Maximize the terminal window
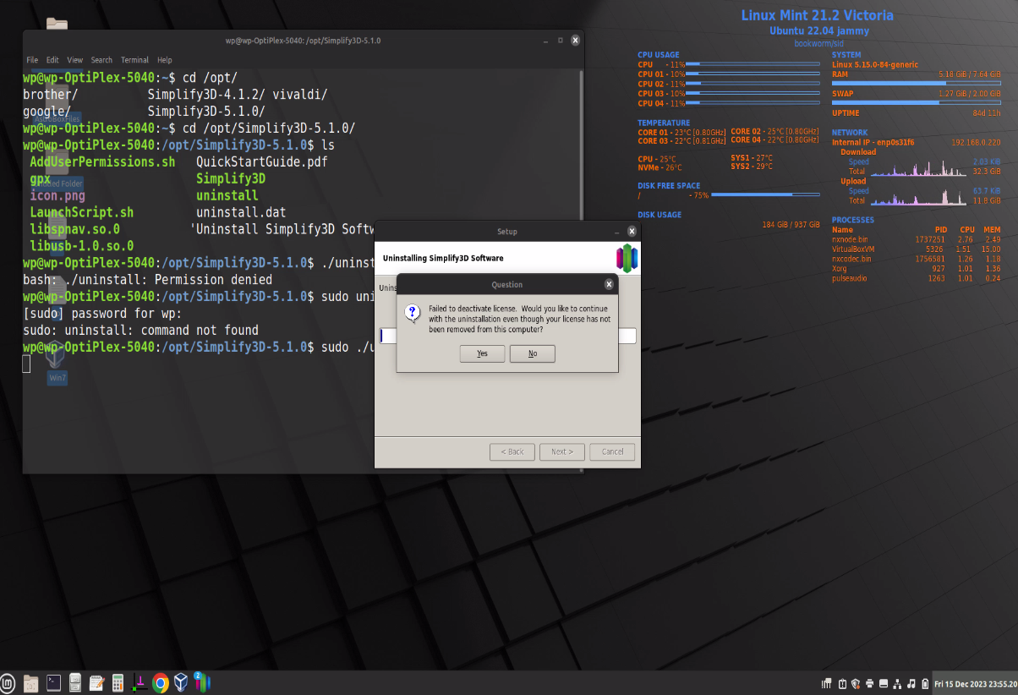 [x=559, y=40]
